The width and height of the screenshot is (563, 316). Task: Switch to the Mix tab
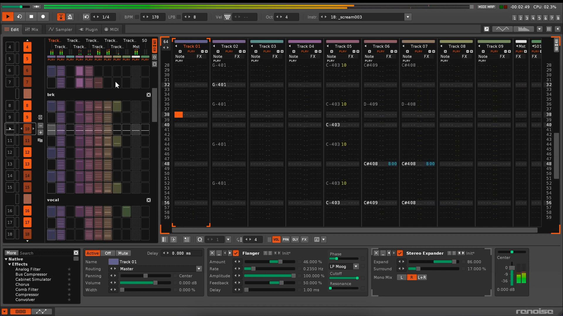coord(32,30)
